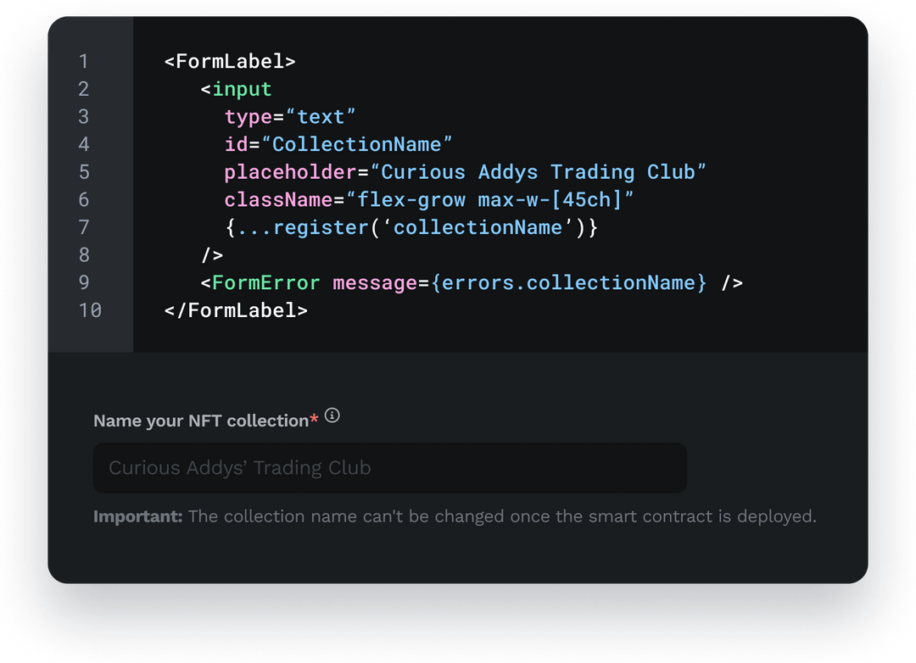The image size is (916, 663).
Task: Select the type="text" attribute on line 3
Action: (288, 116)
